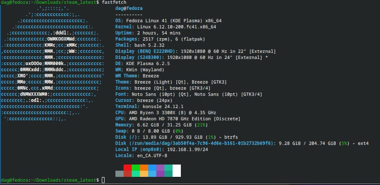Click the CPU line AMD Ryzen 3 3300X
This screenshot has height=185, width=380.
[165, 113]
